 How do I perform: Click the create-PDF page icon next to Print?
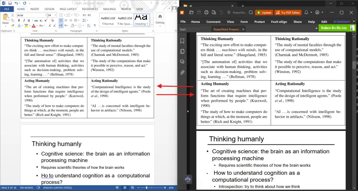(214, 12)
